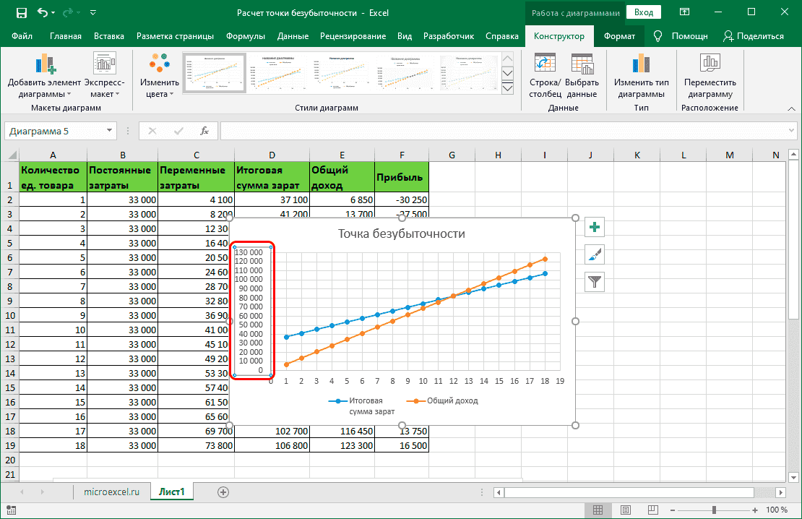Click Switch Row/Column (Строка/столбец) icon
This screenshot has height=519, width=802.
[x=543, y=64]
